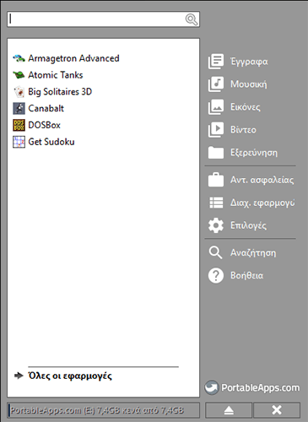Click the Εξερεύνηση folder icon
Image resolution: width=308 pixels, height=422 pixels.
pyautogui.click(x=216, y=153)
